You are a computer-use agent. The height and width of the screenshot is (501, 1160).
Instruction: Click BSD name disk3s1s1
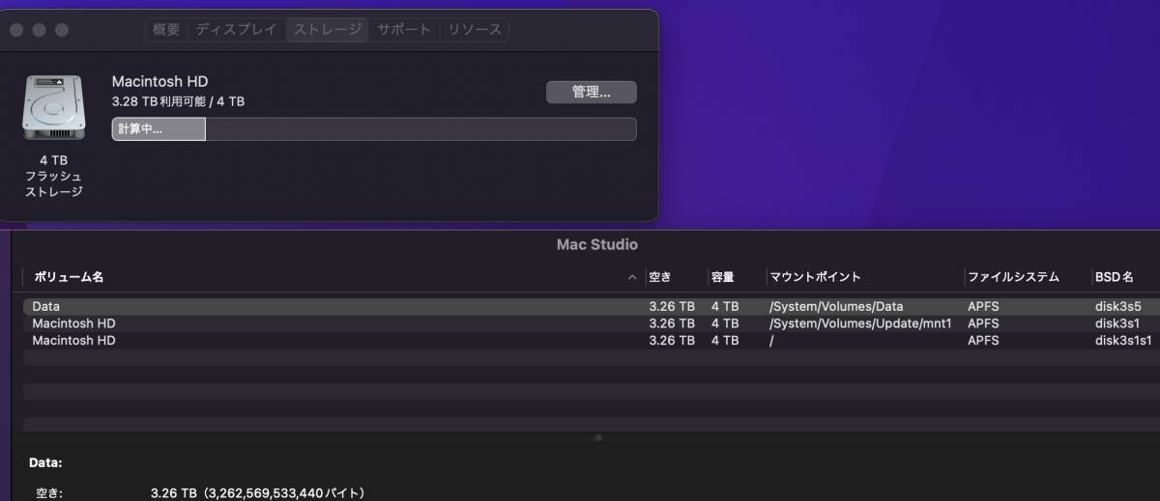coord(1123,341)
